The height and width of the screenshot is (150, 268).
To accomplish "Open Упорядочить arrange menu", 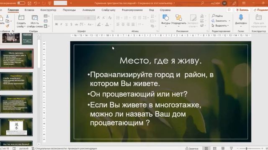I will pyautogui.click(x=179, y=20).
